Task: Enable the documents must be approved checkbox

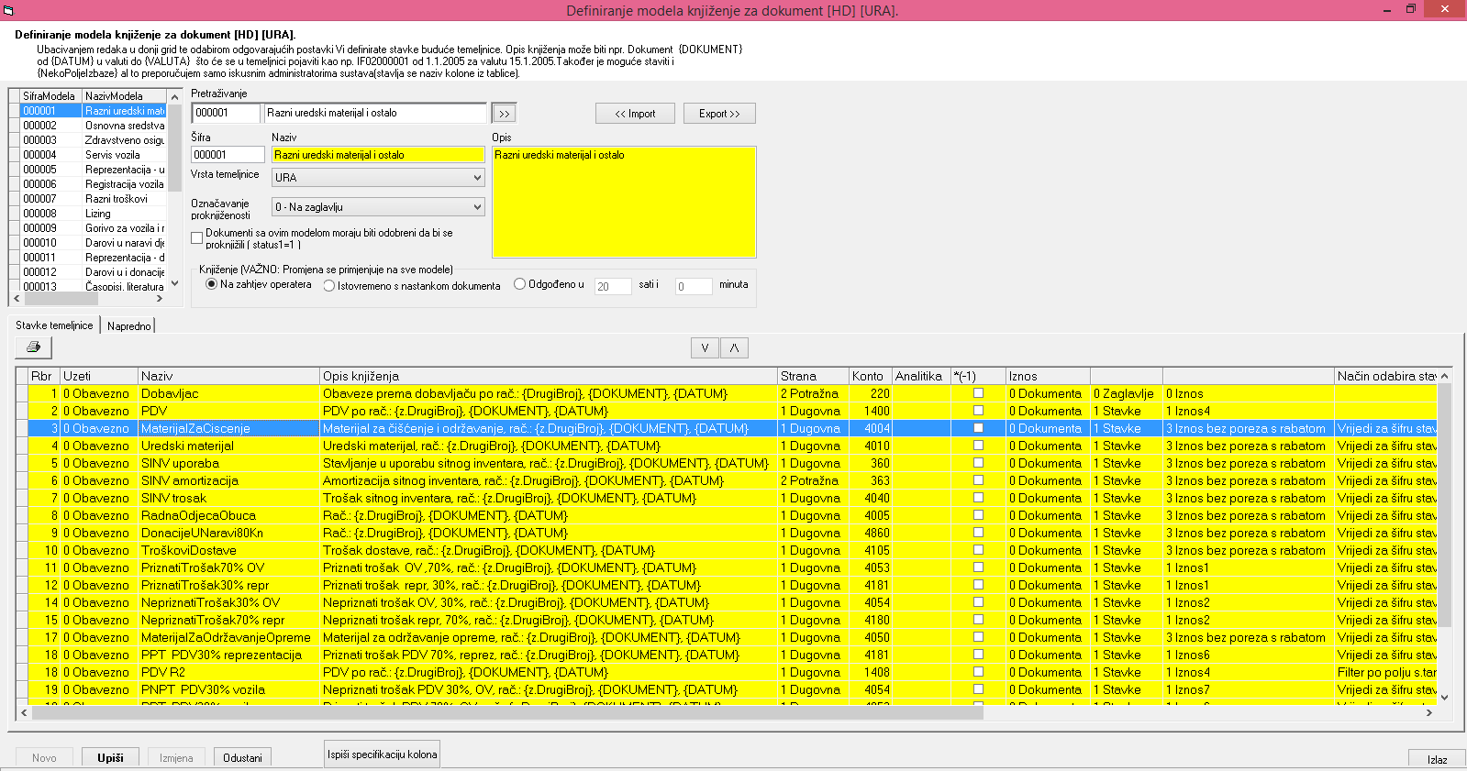Action: [196, 238]
